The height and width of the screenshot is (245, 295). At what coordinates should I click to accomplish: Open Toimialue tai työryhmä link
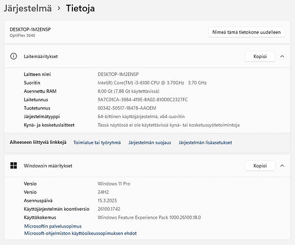(x=97, y=143)
